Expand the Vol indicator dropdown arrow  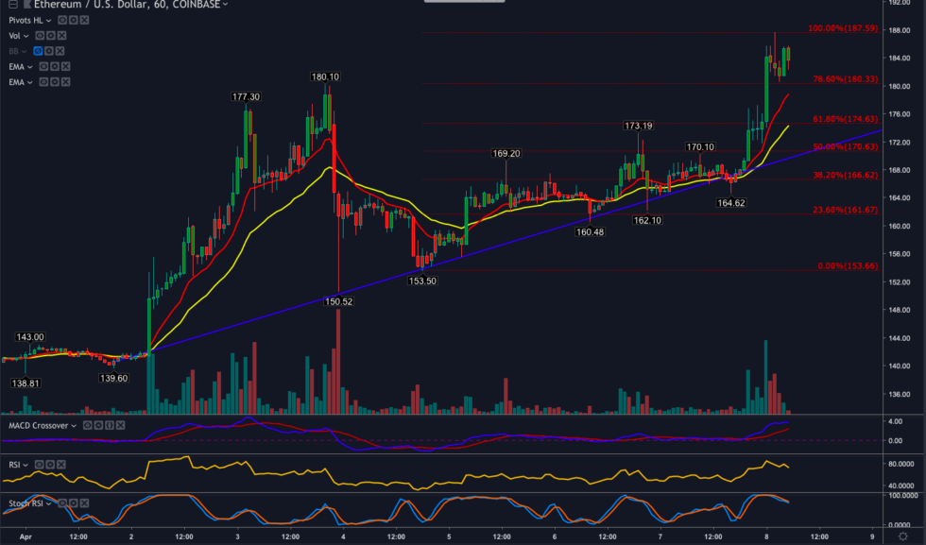26,36
